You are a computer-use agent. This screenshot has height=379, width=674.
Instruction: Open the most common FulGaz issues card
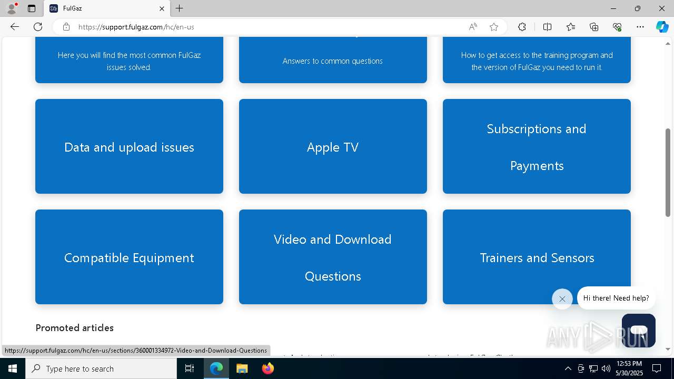coord(129,60)
